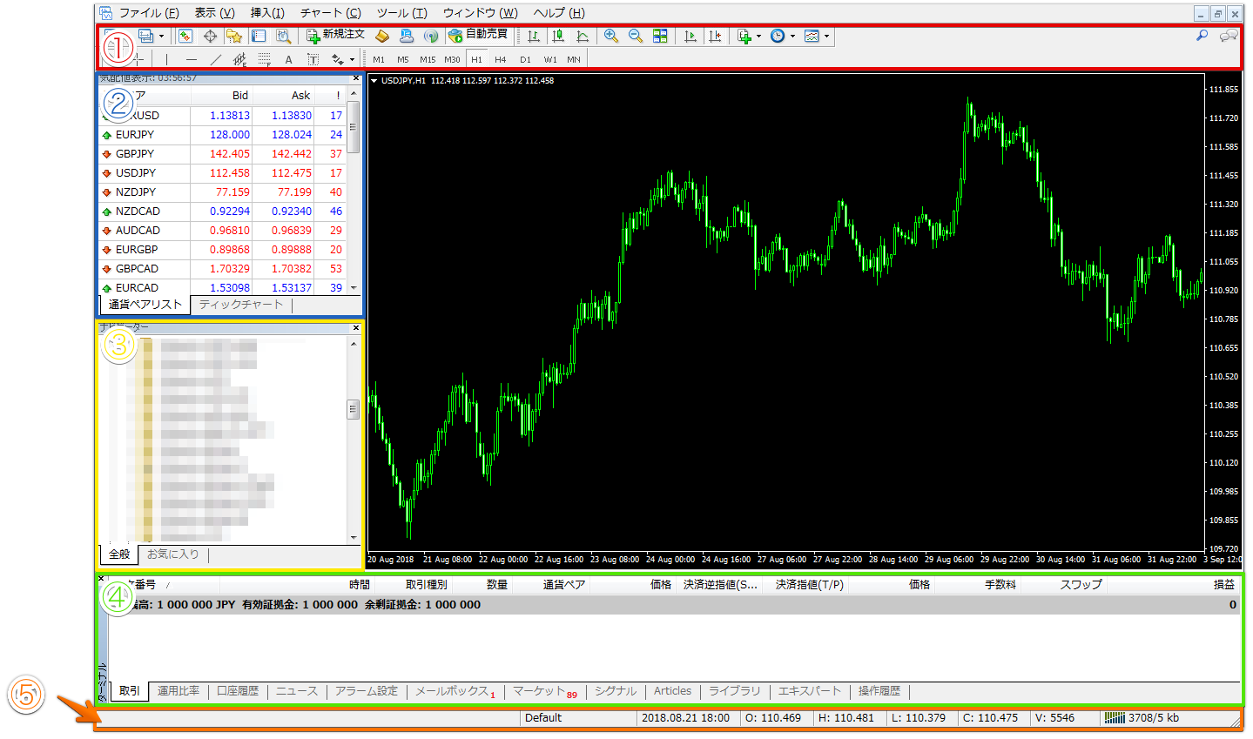Open the tile windows layout icon
This screenshot has height=739, width=1253.
pyautogui.click(x=660, y=36)
